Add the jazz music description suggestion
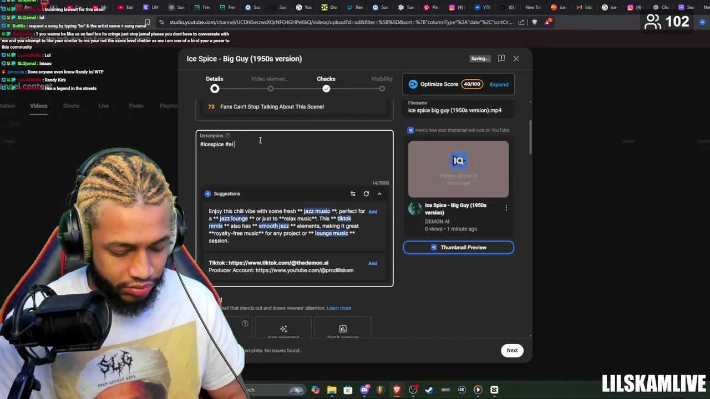 coord(373,211)
